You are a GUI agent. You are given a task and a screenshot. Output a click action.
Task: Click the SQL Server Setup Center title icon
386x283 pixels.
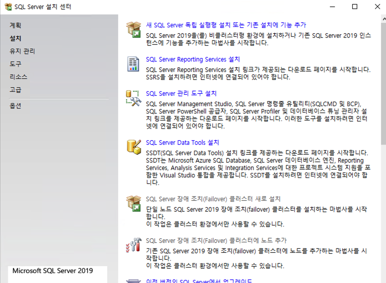pos(8,6)
